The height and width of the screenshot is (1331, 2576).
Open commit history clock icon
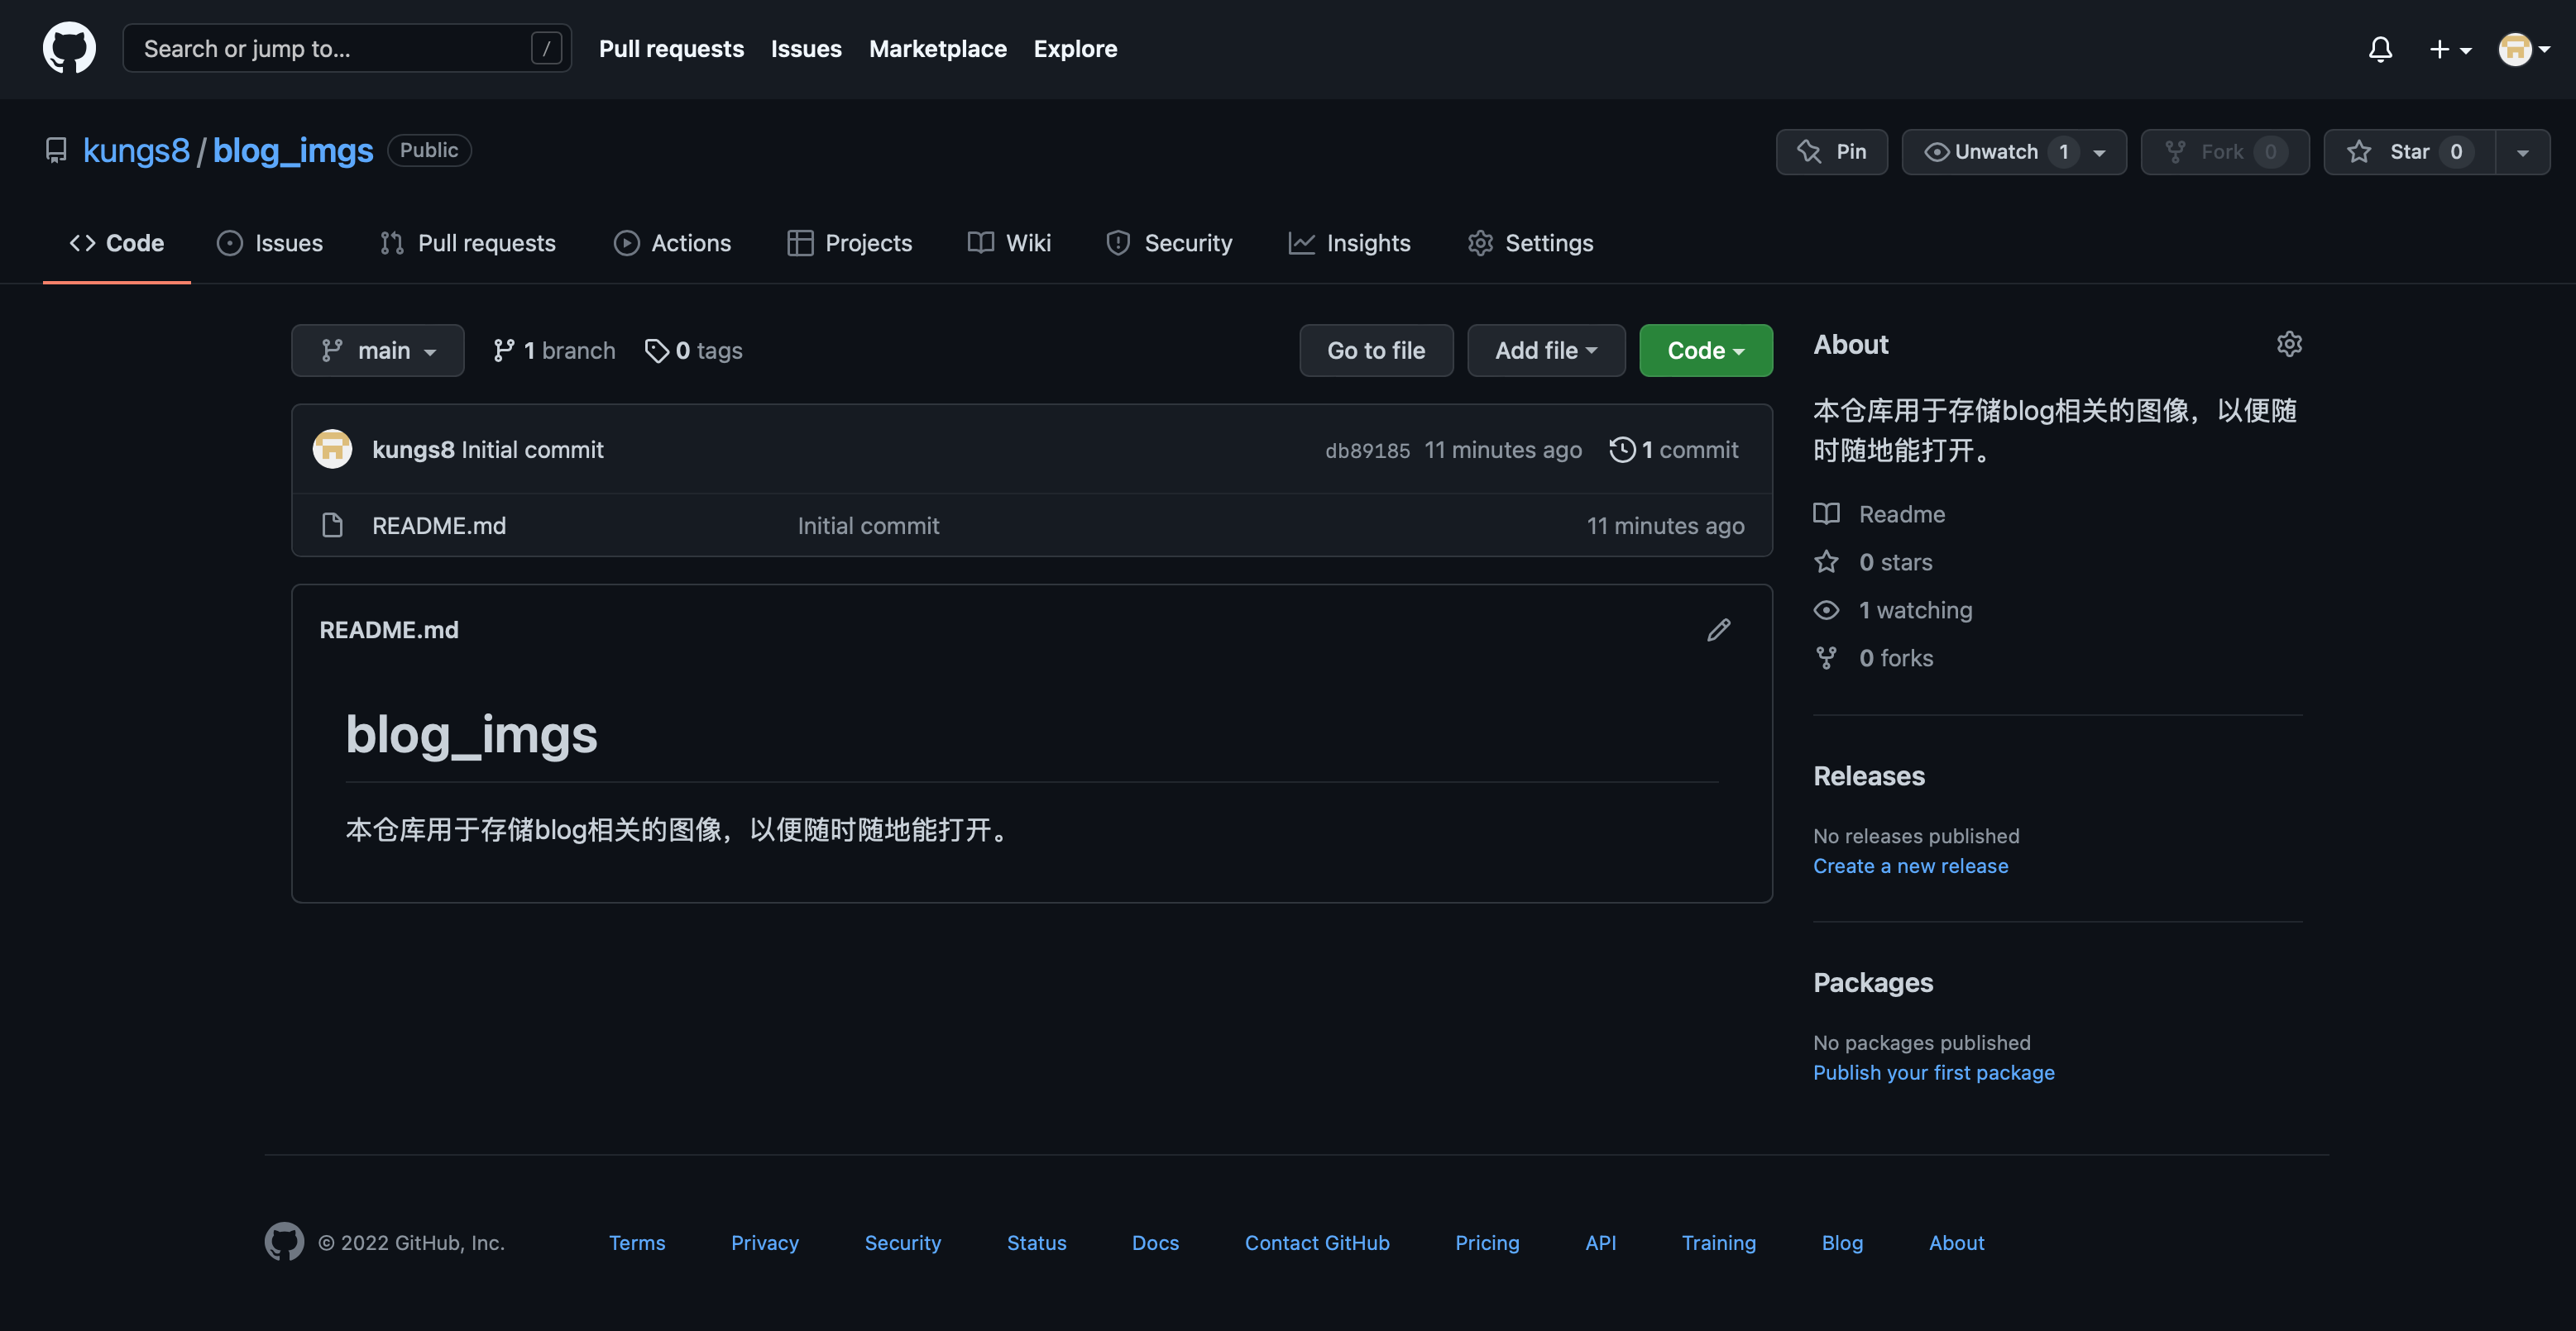click(x=1621, y=450)
